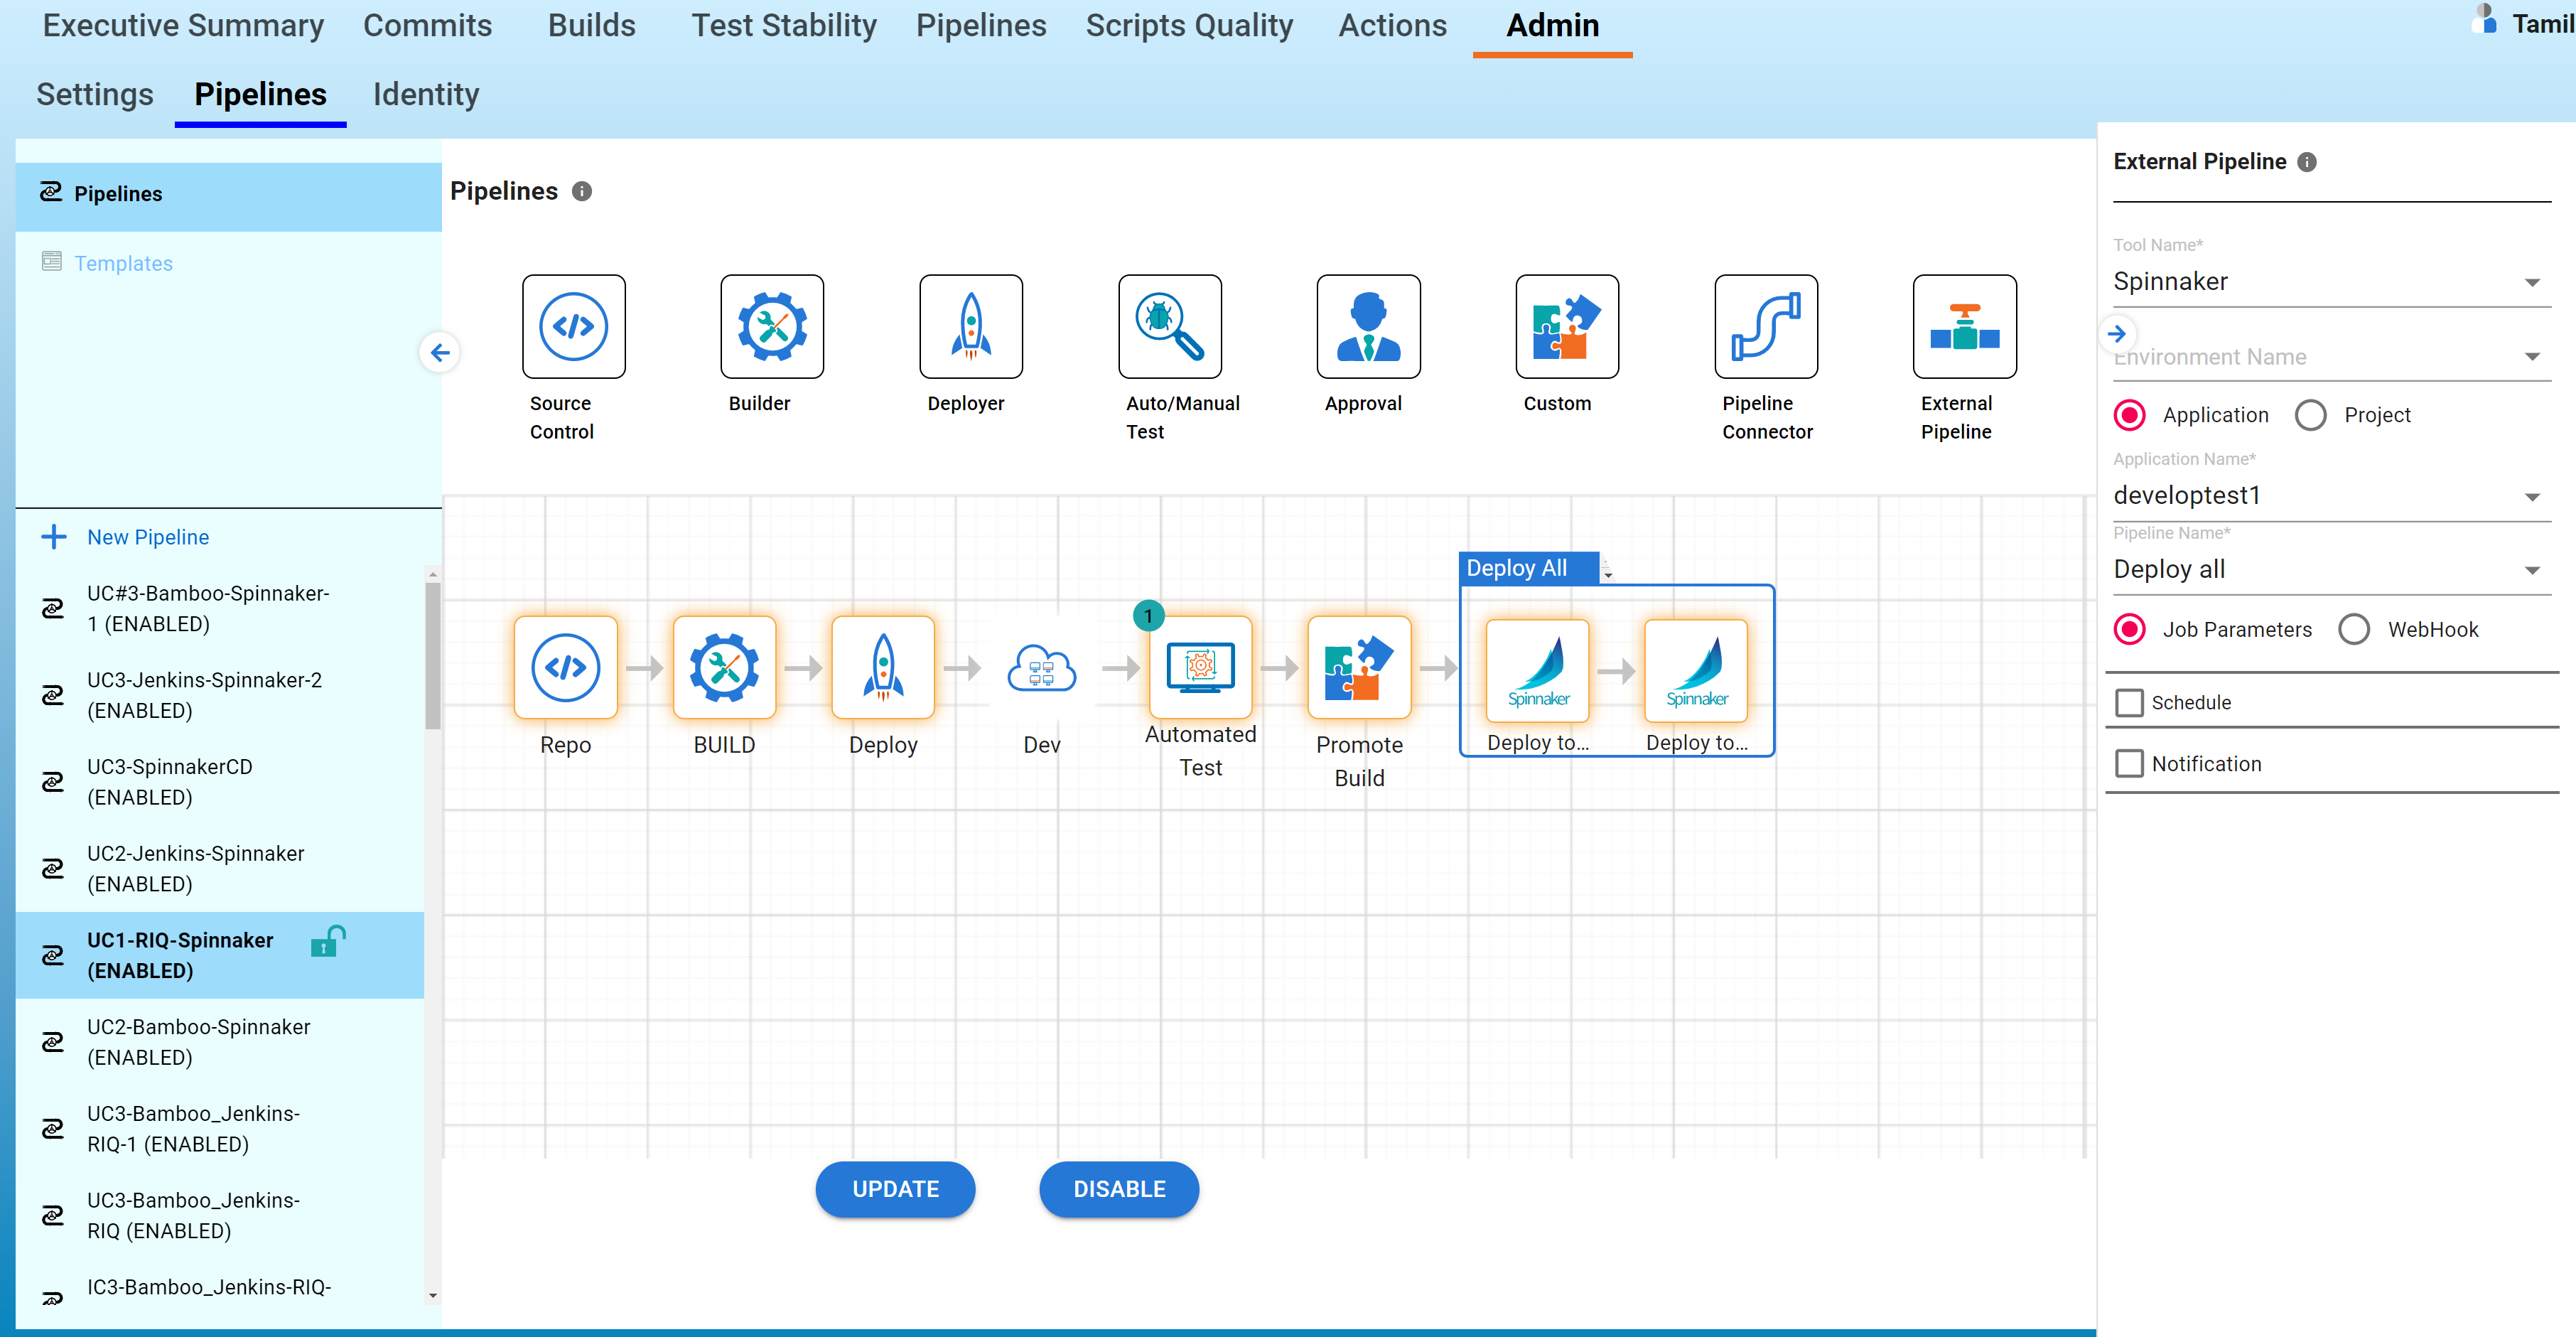The width and height of the screenshot is (2576, 1337).
Task: Click the Deployer rocket icon
Action: [x=970, y=327]
